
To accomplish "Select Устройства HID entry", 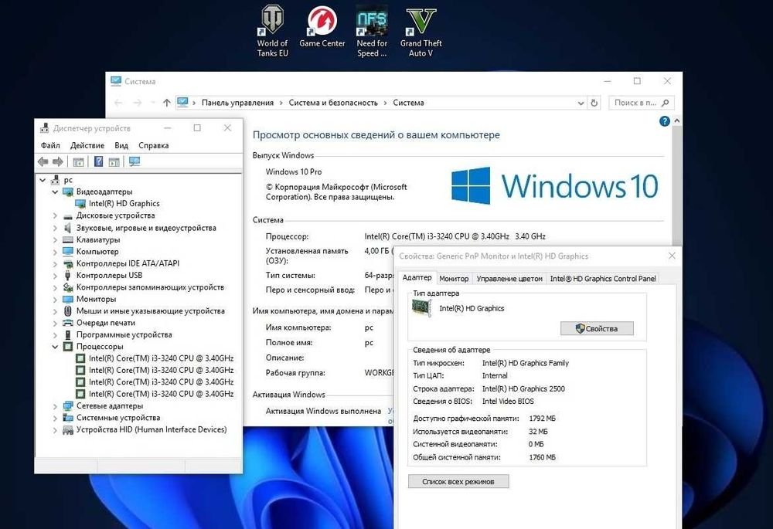I will pyautogui.click(x=152, y=429).
